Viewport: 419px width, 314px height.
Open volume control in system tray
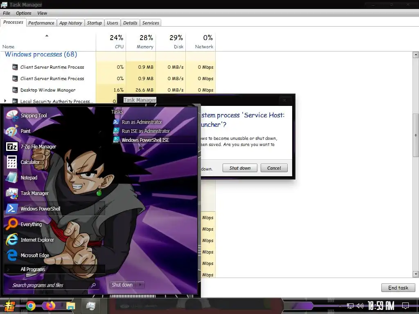360,306
